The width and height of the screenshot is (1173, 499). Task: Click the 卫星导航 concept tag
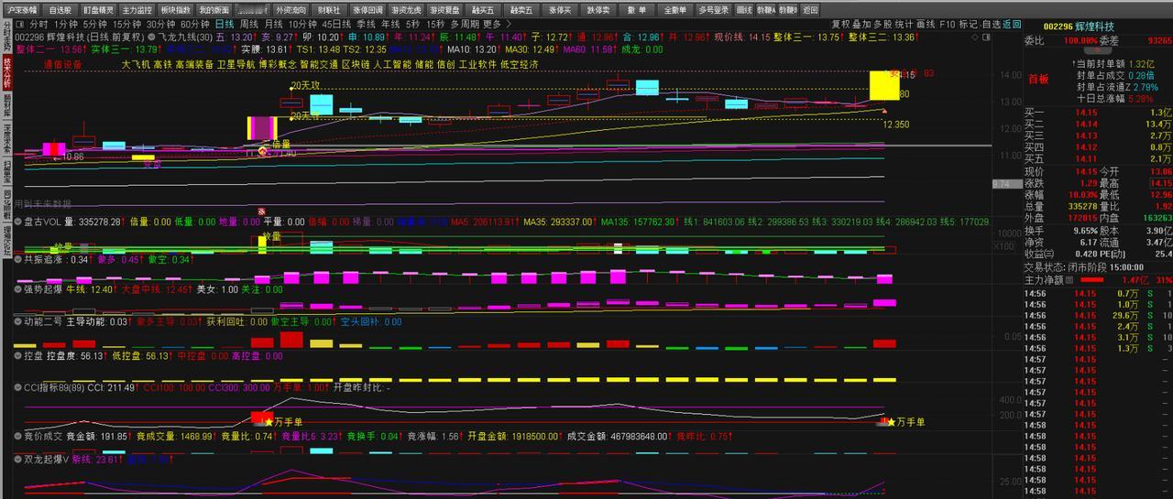(x=238, y=64)
